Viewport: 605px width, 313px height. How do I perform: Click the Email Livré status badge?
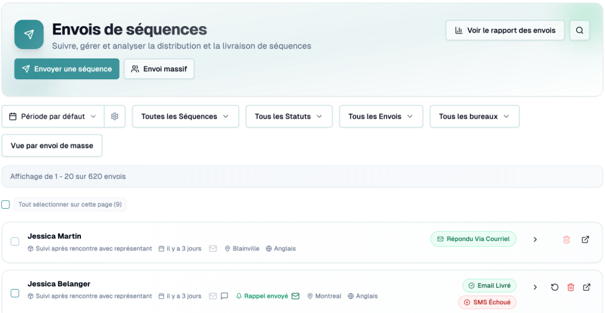click(489, 286)
